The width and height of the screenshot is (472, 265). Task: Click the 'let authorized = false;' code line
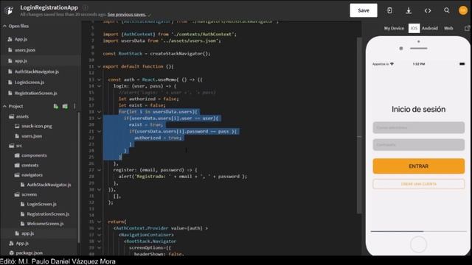[148, 99]
